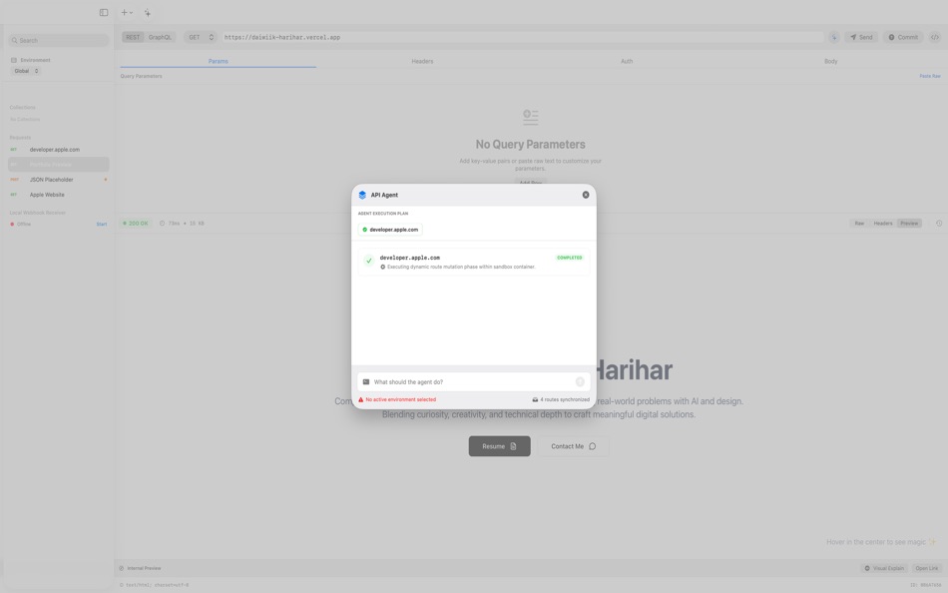Click the Paste Raw link

pos(930,76)
